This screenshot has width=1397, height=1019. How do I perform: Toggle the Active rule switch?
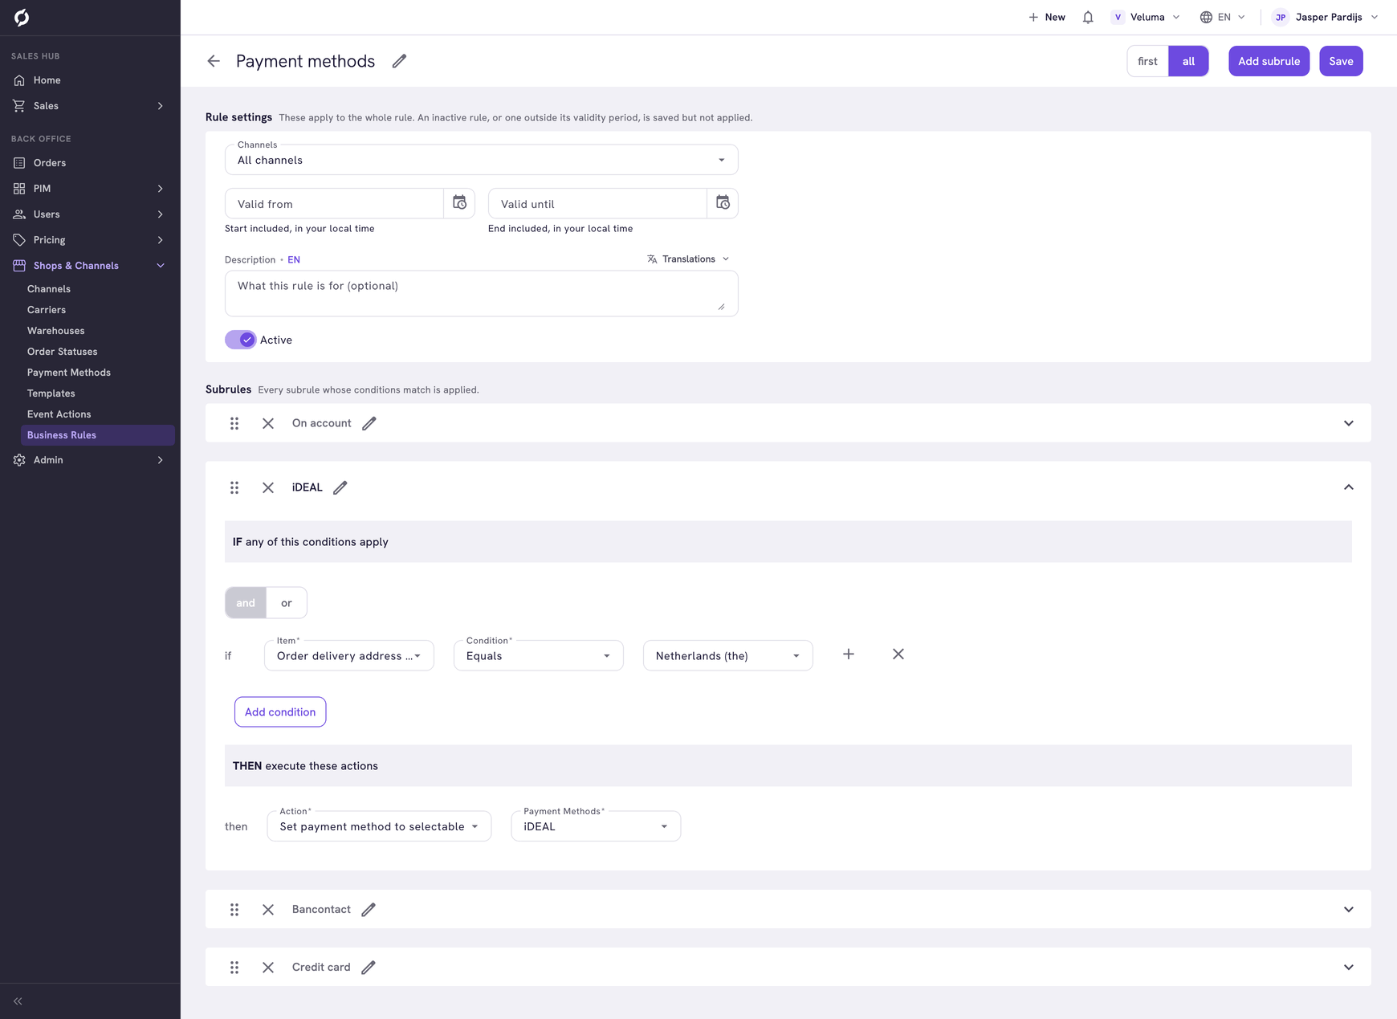pyautogui.click(x=240, y=340)
